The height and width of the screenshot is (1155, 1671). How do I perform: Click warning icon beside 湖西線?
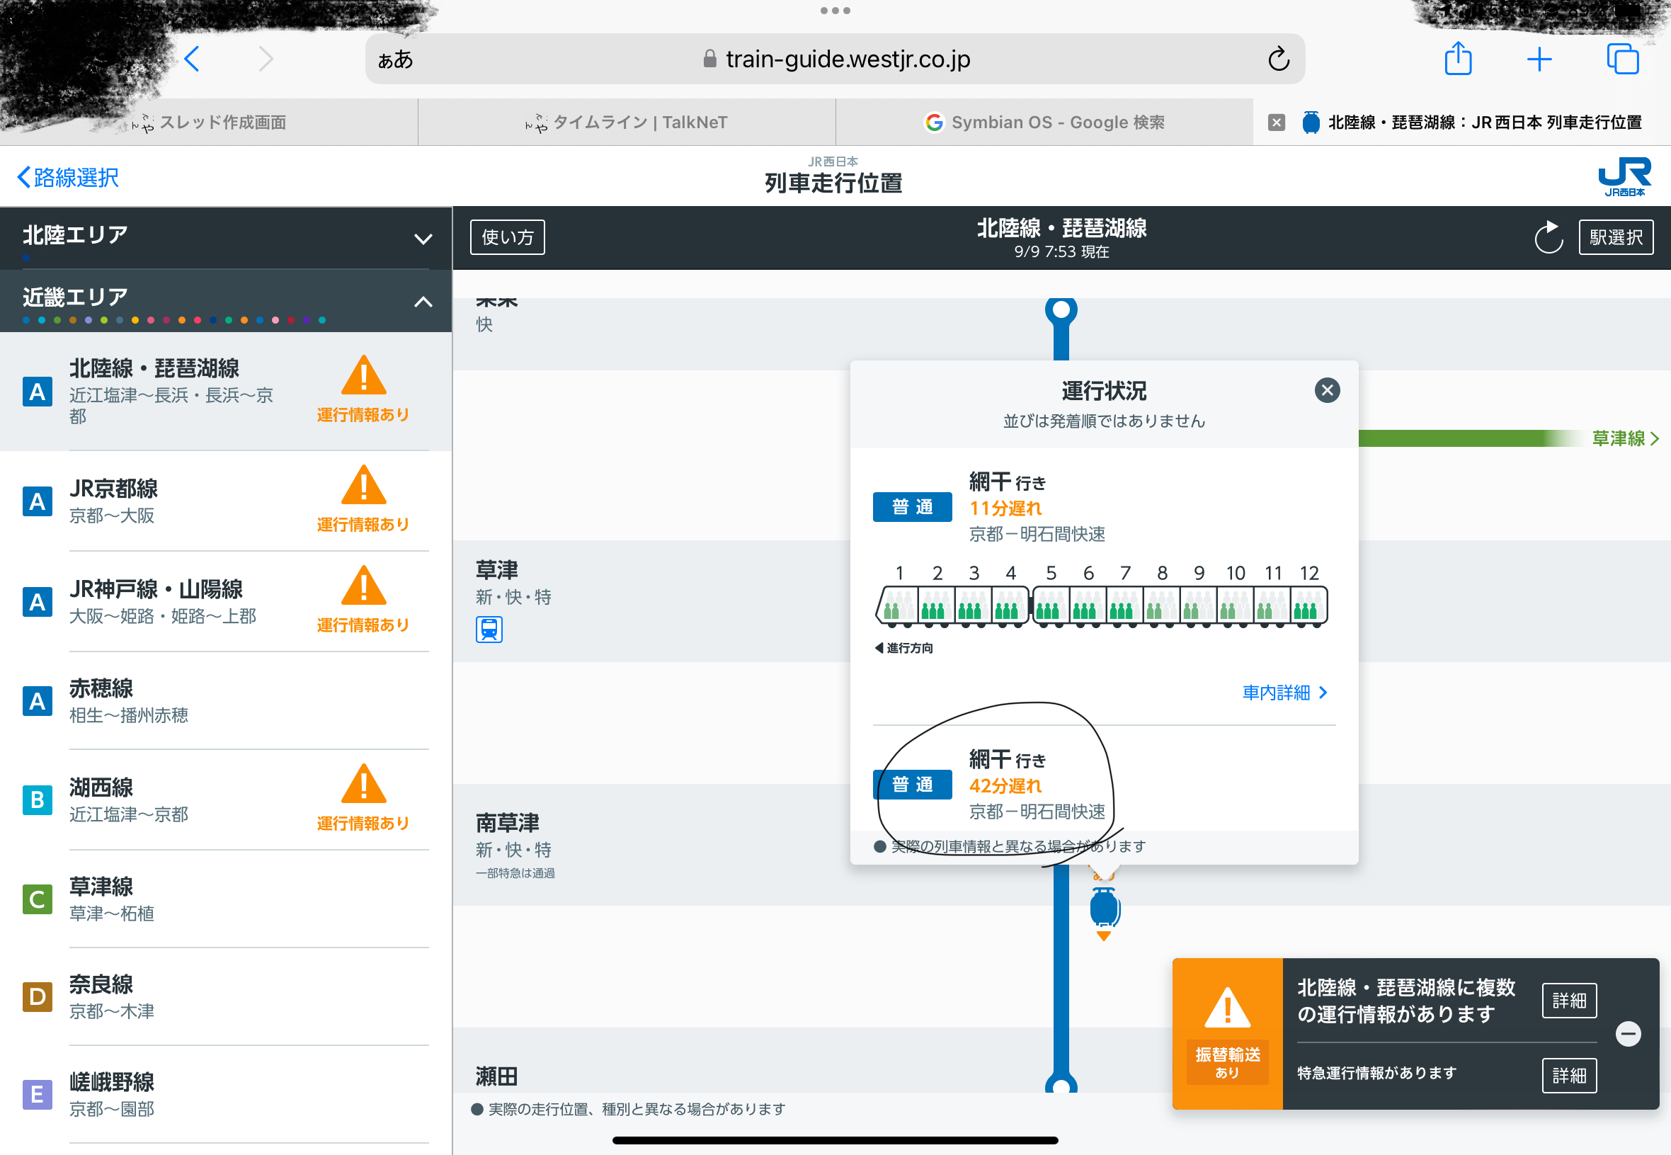pyautogui.click(x=363, y=785)
